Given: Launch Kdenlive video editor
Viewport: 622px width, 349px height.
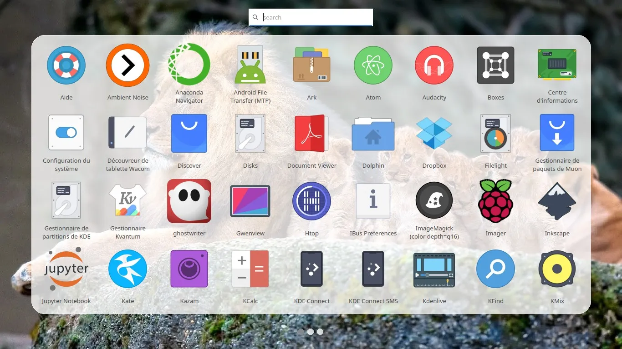Looking at the screenshot, I should point(434,269).
